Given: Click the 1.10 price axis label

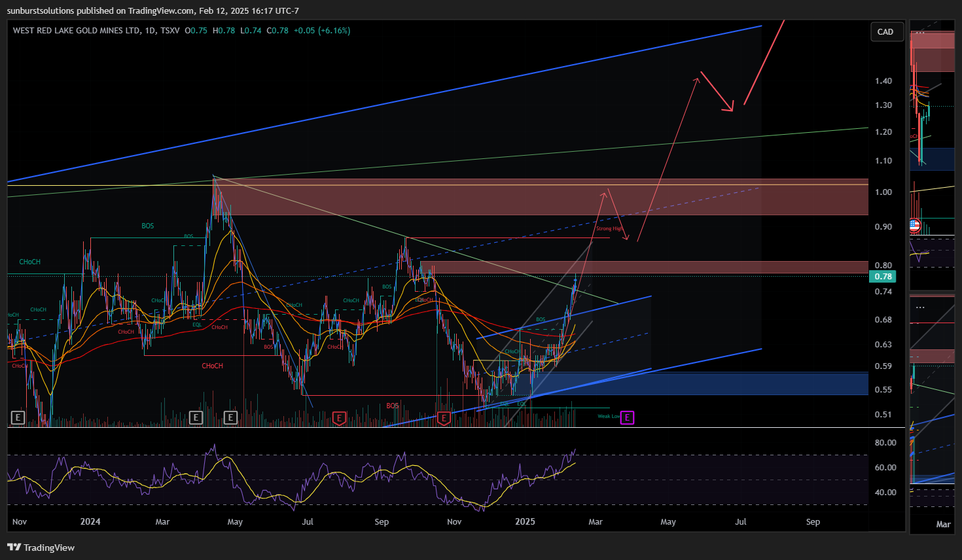Looking at the screenshot, I should click(x=883, y=160).
